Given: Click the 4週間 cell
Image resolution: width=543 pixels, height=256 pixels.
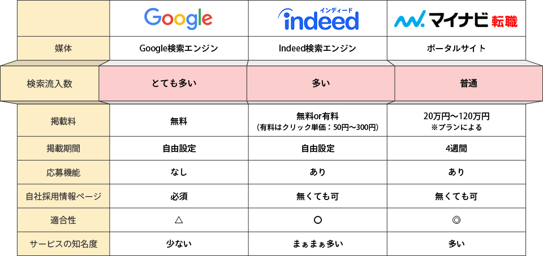Looking at the screenshot, I should click(x=456, y=149).
